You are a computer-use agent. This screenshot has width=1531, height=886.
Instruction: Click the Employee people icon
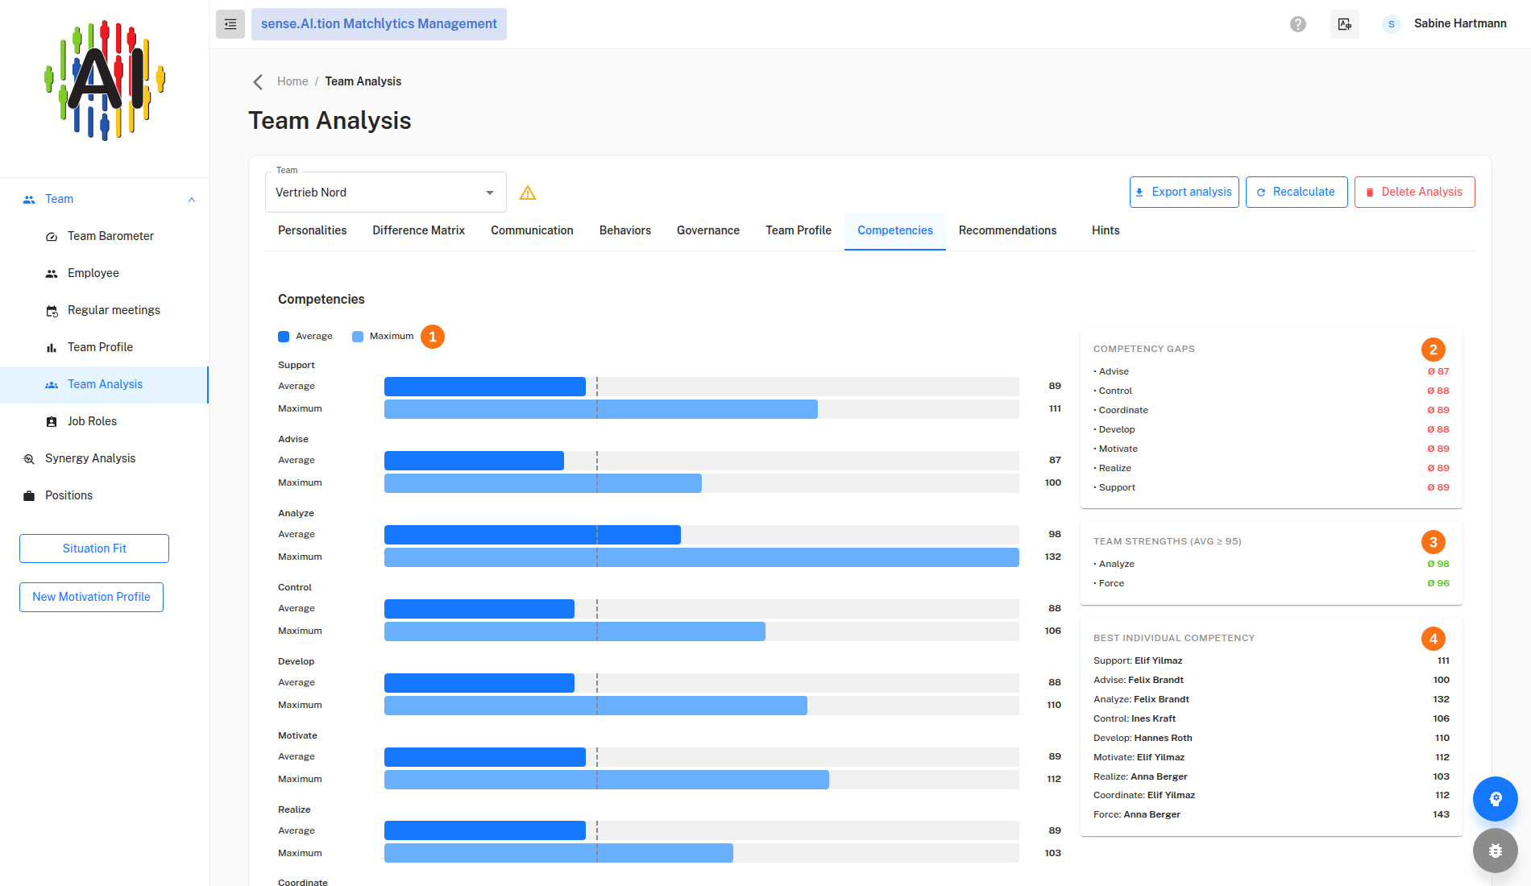(x=52, y=274)
